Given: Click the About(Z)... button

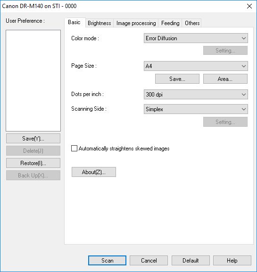Looking at the screenshot, I should [x=94, y=172].
